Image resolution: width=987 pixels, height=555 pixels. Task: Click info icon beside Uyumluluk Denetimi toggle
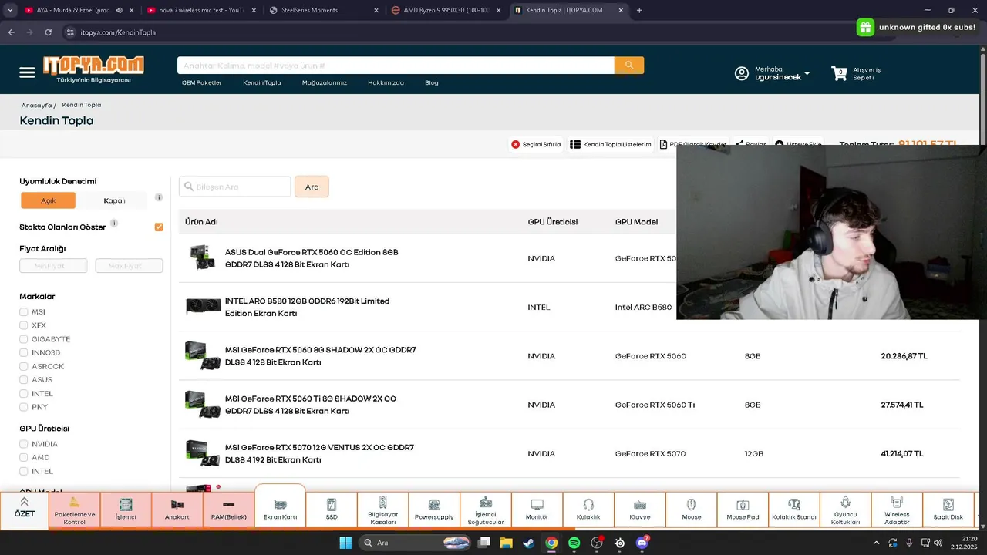159,197
